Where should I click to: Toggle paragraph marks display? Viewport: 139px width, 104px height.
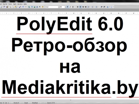(x=40, y=7)
